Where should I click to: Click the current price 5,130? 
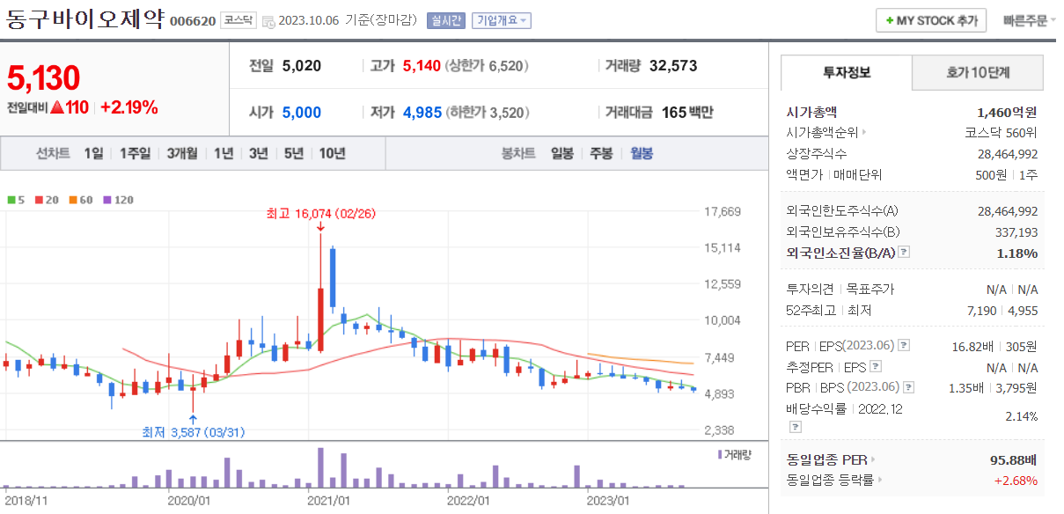[x=44, y=78]
